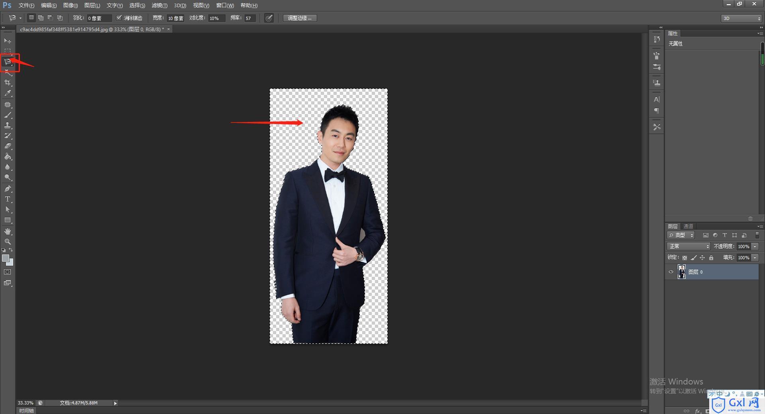
Task: Select the Paint Bucket tool
Action: tap(8, 156)
